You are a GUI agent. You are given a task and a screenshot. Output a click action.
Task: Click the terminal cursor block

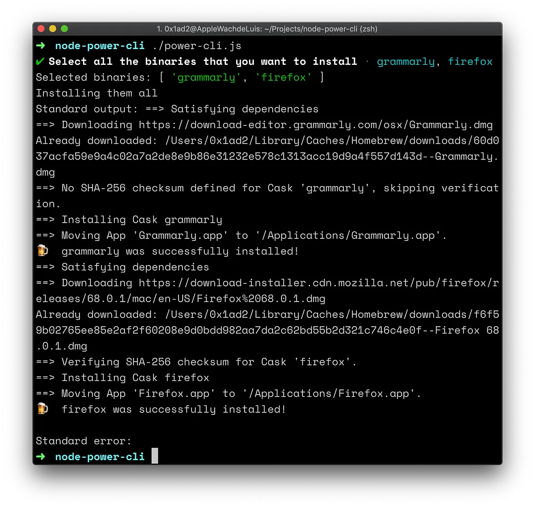click(155, 456)
